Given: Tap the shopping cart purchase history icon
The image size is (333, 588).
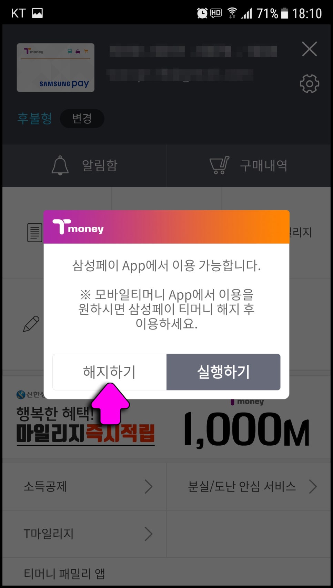Looking at the screenshot, I should pos(219,165).
